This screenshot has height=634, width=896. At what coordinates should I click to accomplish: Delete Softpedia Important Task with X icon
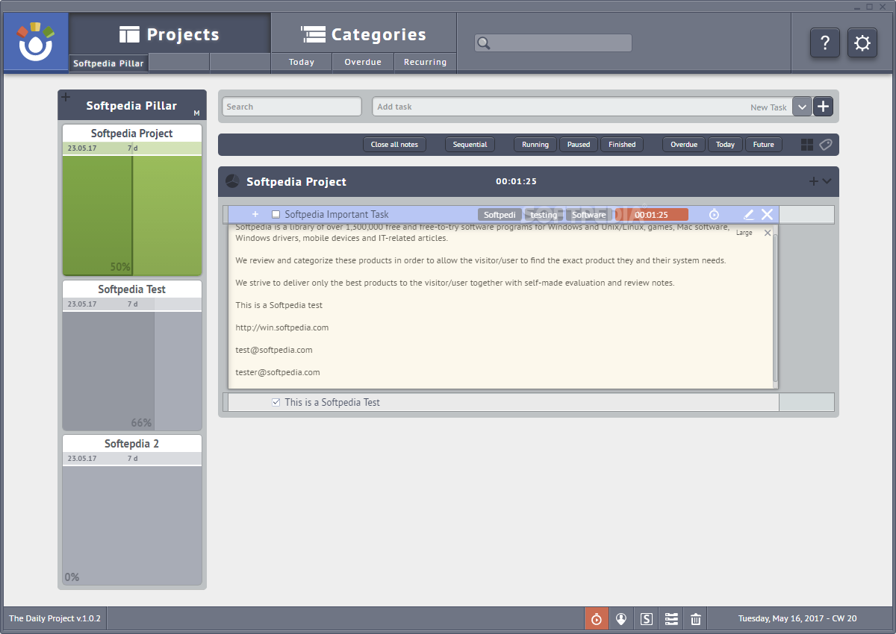[767, 215]
